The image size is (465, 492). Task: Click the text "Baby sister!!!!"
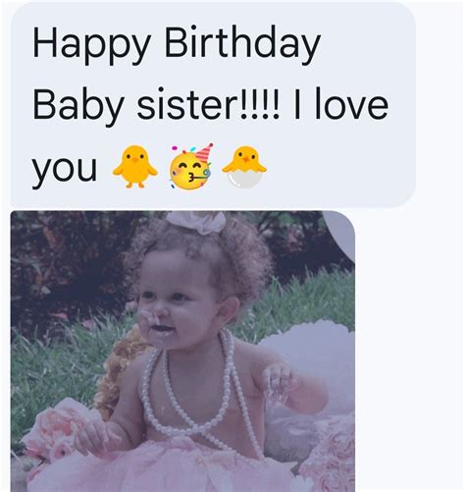156,106
